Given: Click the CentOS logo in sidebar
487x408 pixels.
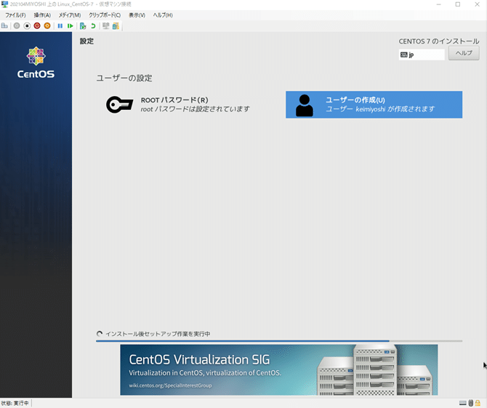Looking at the screenshot, I should (x=36, y=63).
